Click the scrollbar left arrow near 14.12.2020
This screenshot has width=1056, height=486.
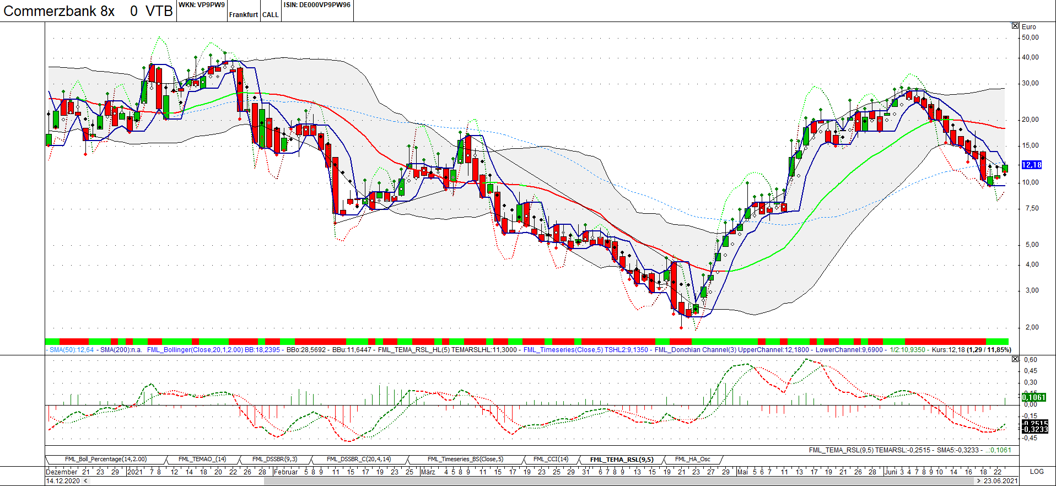(85, 480)
